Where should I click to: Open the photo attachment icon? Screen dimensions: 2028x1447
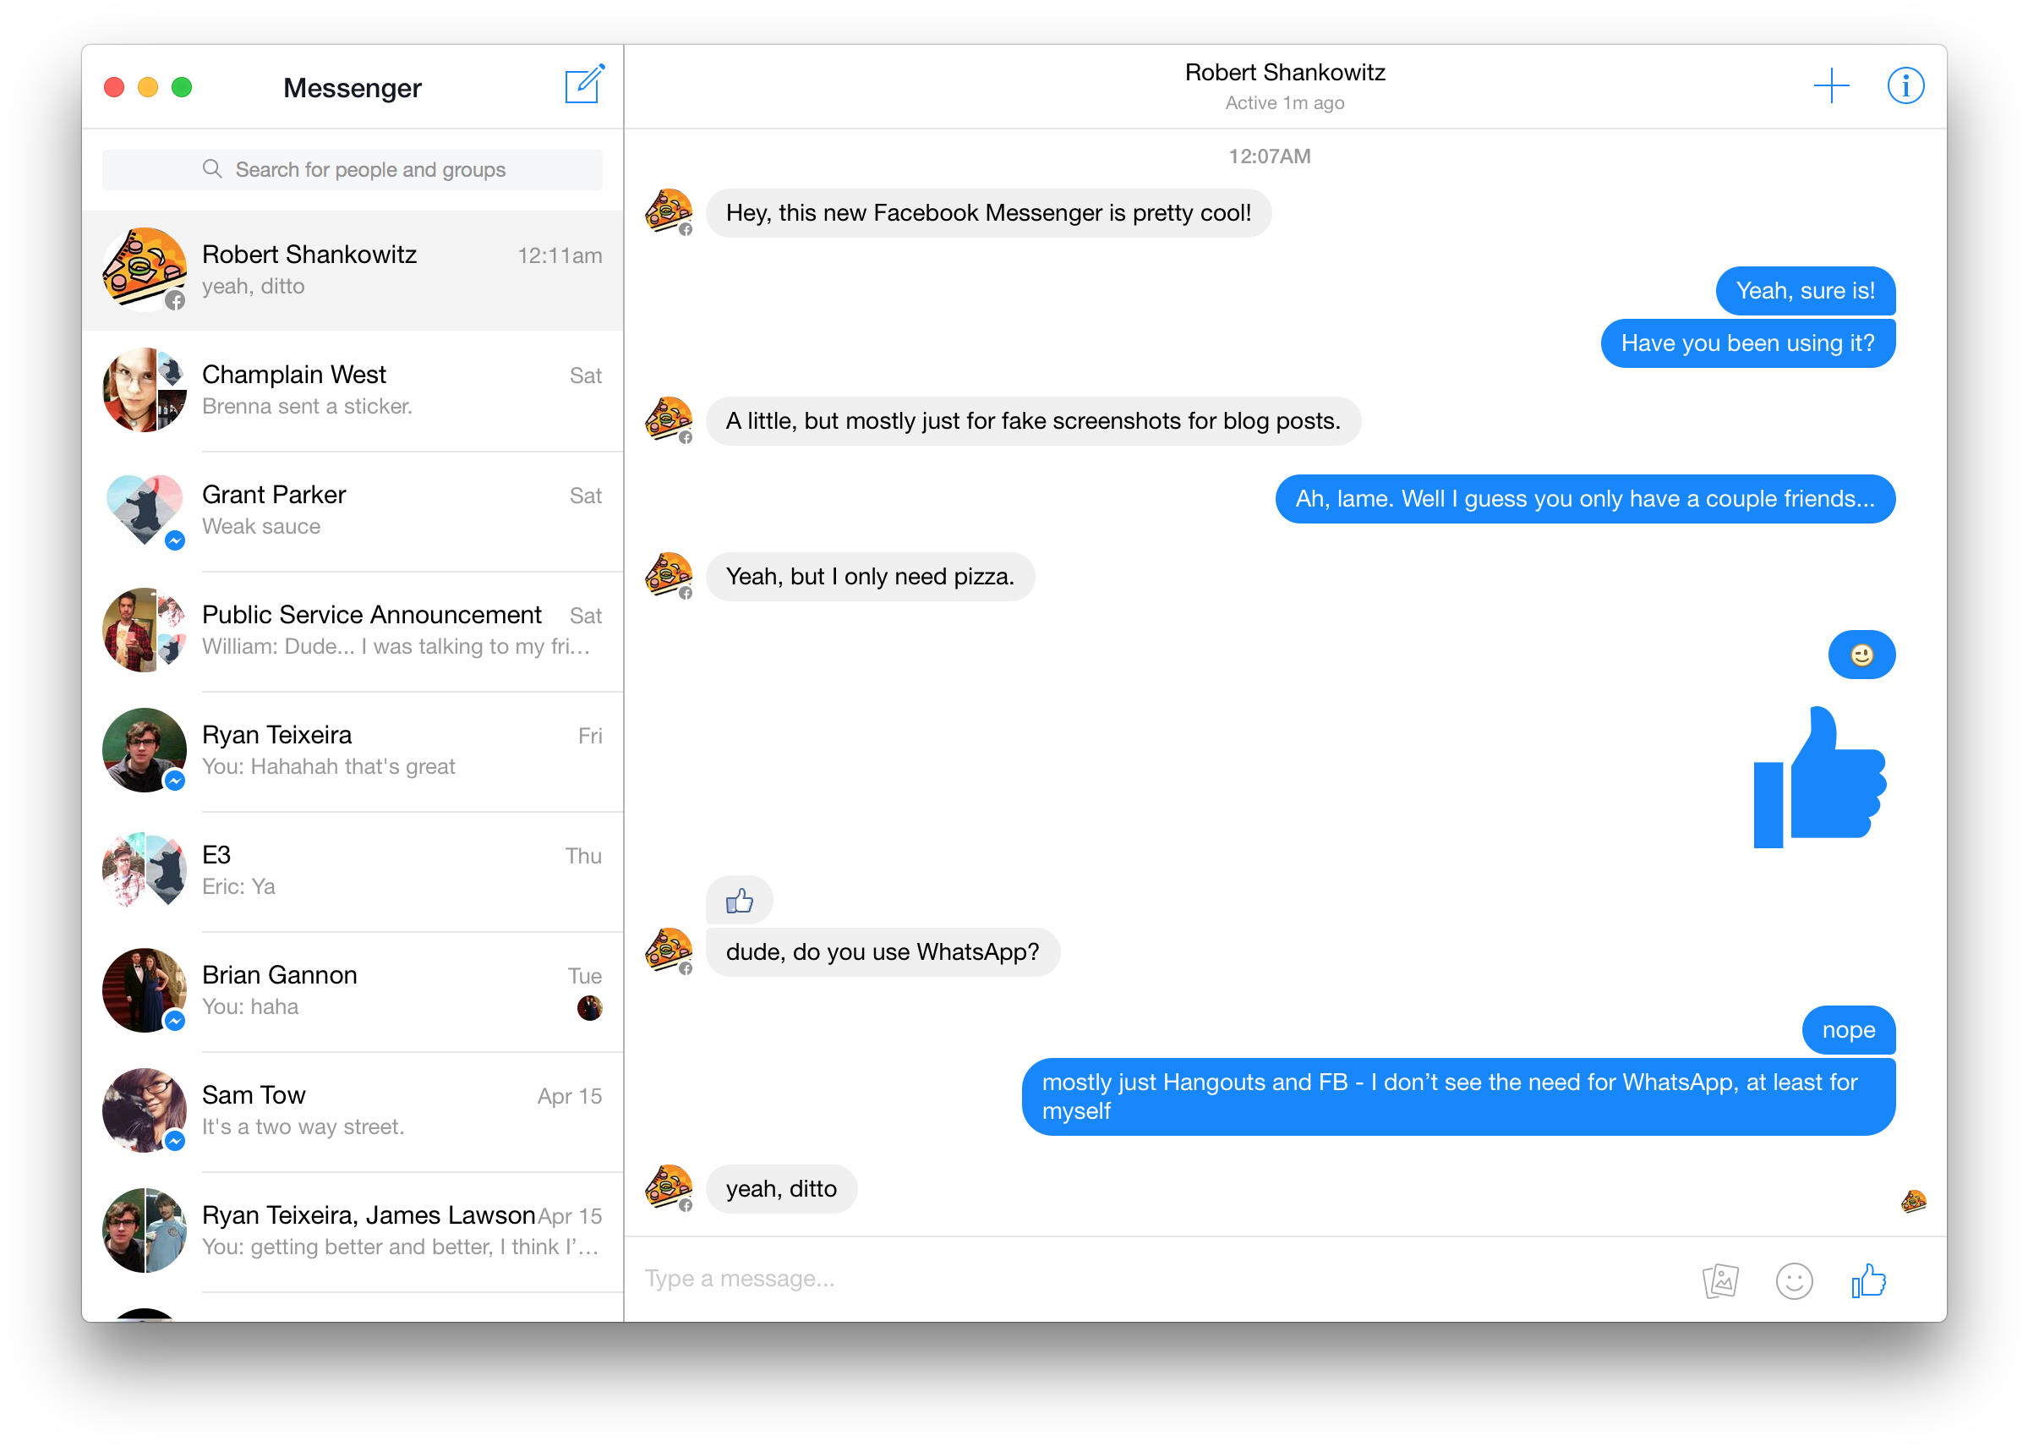click(1719, 1280)
